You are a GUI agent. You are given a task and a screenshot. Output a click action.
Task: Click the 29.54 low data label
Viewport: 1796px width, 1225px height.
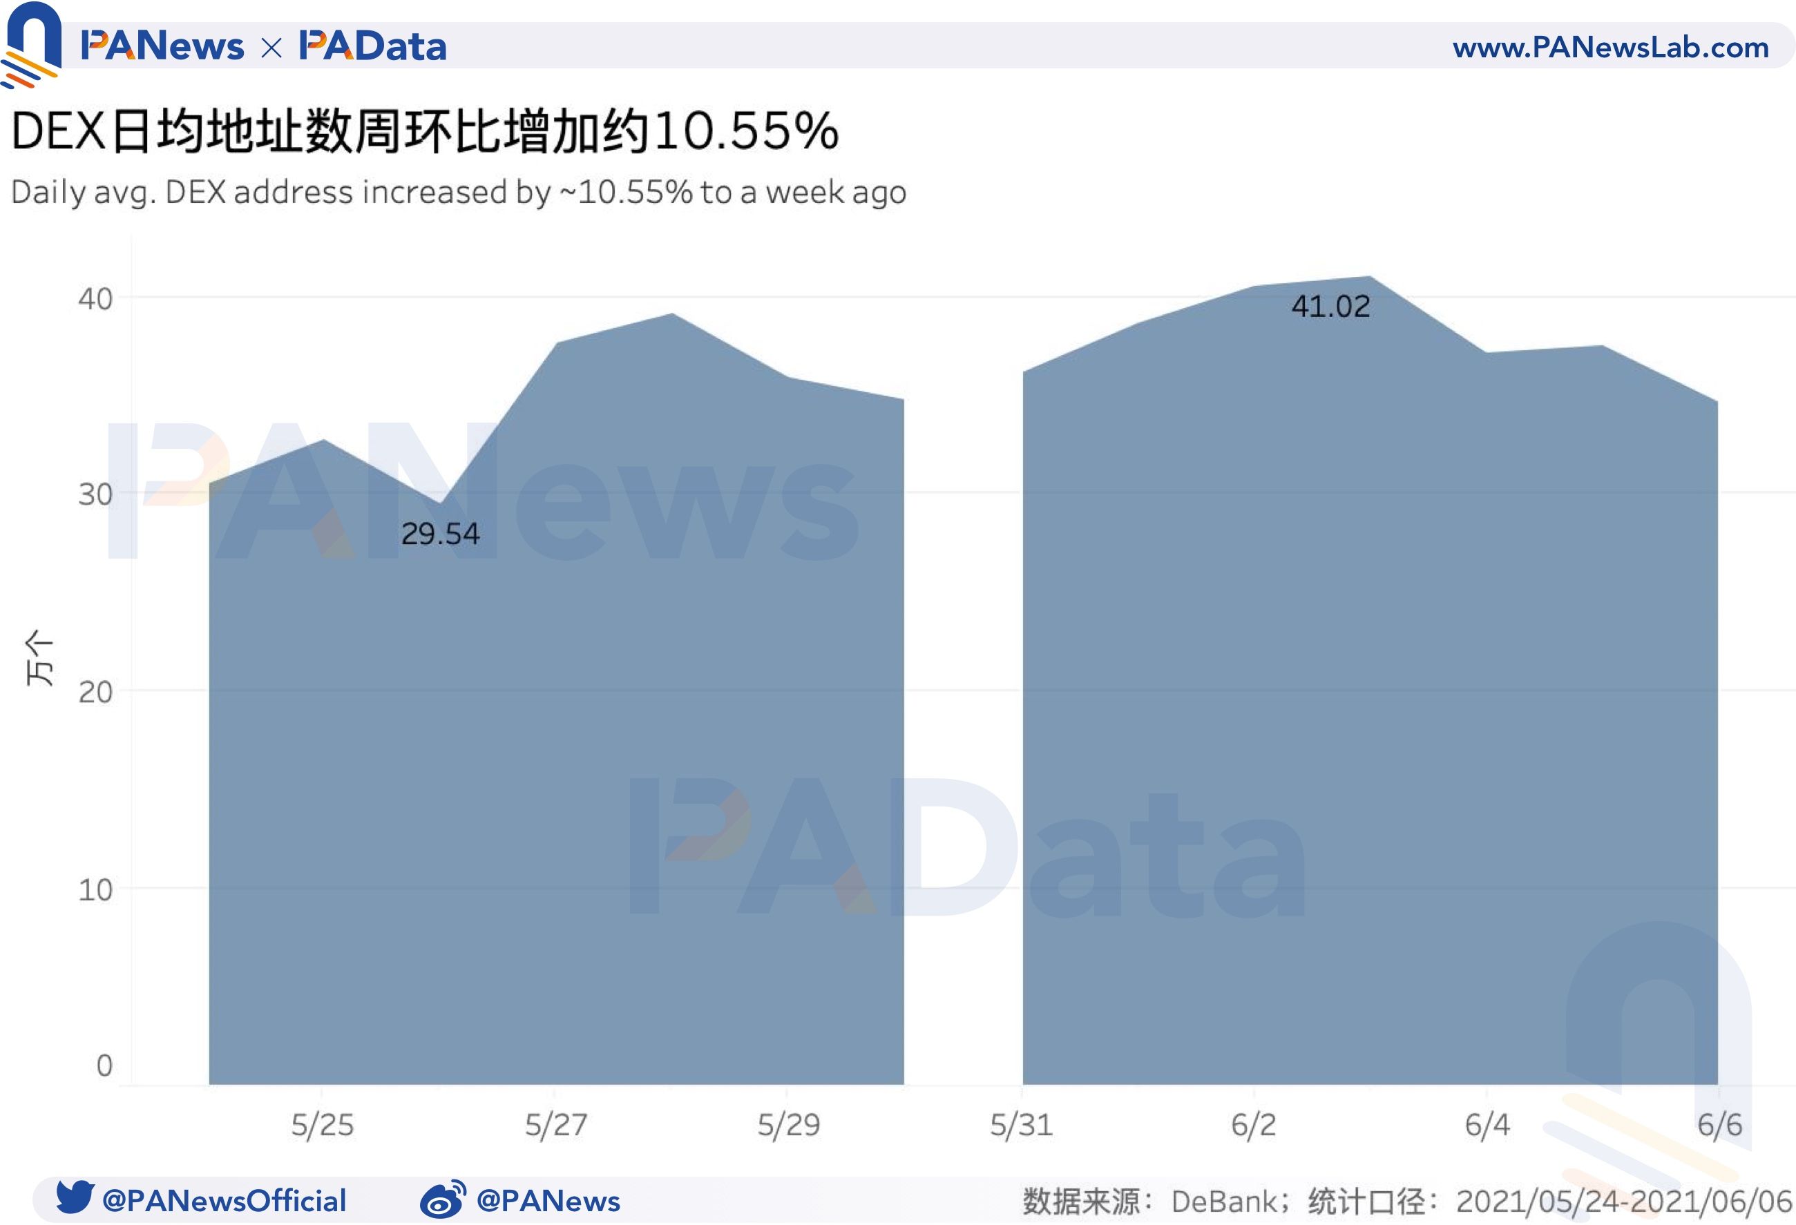[440, 534]
